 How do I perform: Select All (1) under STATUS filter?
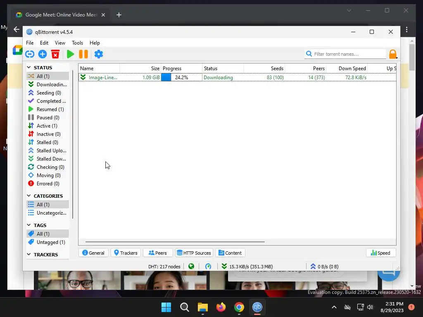[48, 76]
